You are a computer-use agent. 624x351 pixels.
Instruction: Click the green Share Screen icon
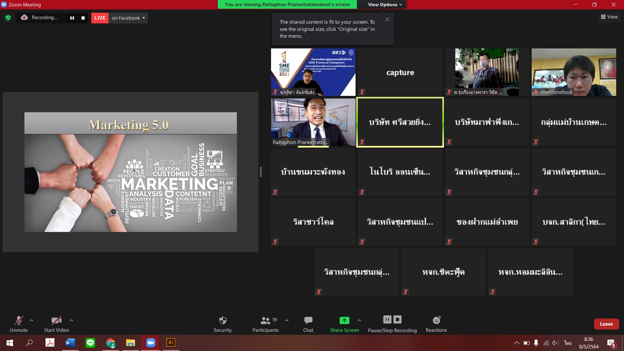[x=344, y=320]
